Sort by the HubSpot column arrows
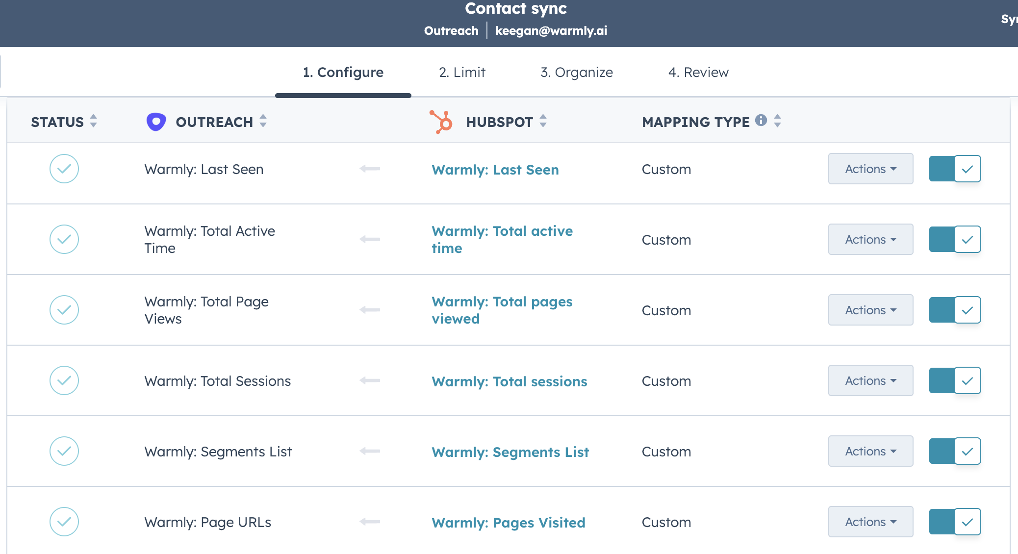Image resolution: width=1018 pixels, height=554 pixels. pos(543,121)
